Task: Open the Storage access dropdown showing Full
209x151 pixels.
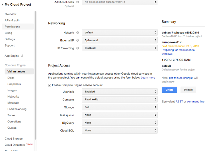Action: pos(120,107)
